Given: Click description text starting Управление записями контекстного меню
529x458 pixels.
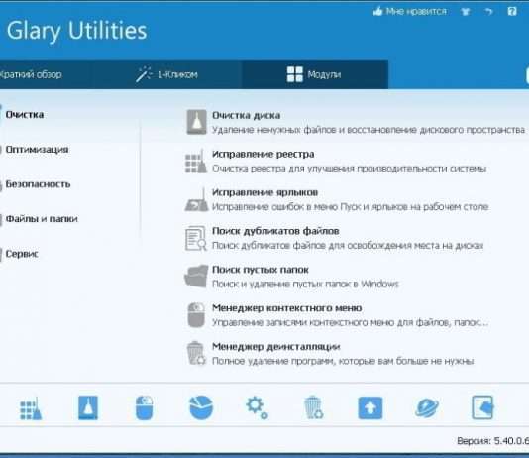Looking at the screenshot, I should pyautogui.click(x=351, y=322).
